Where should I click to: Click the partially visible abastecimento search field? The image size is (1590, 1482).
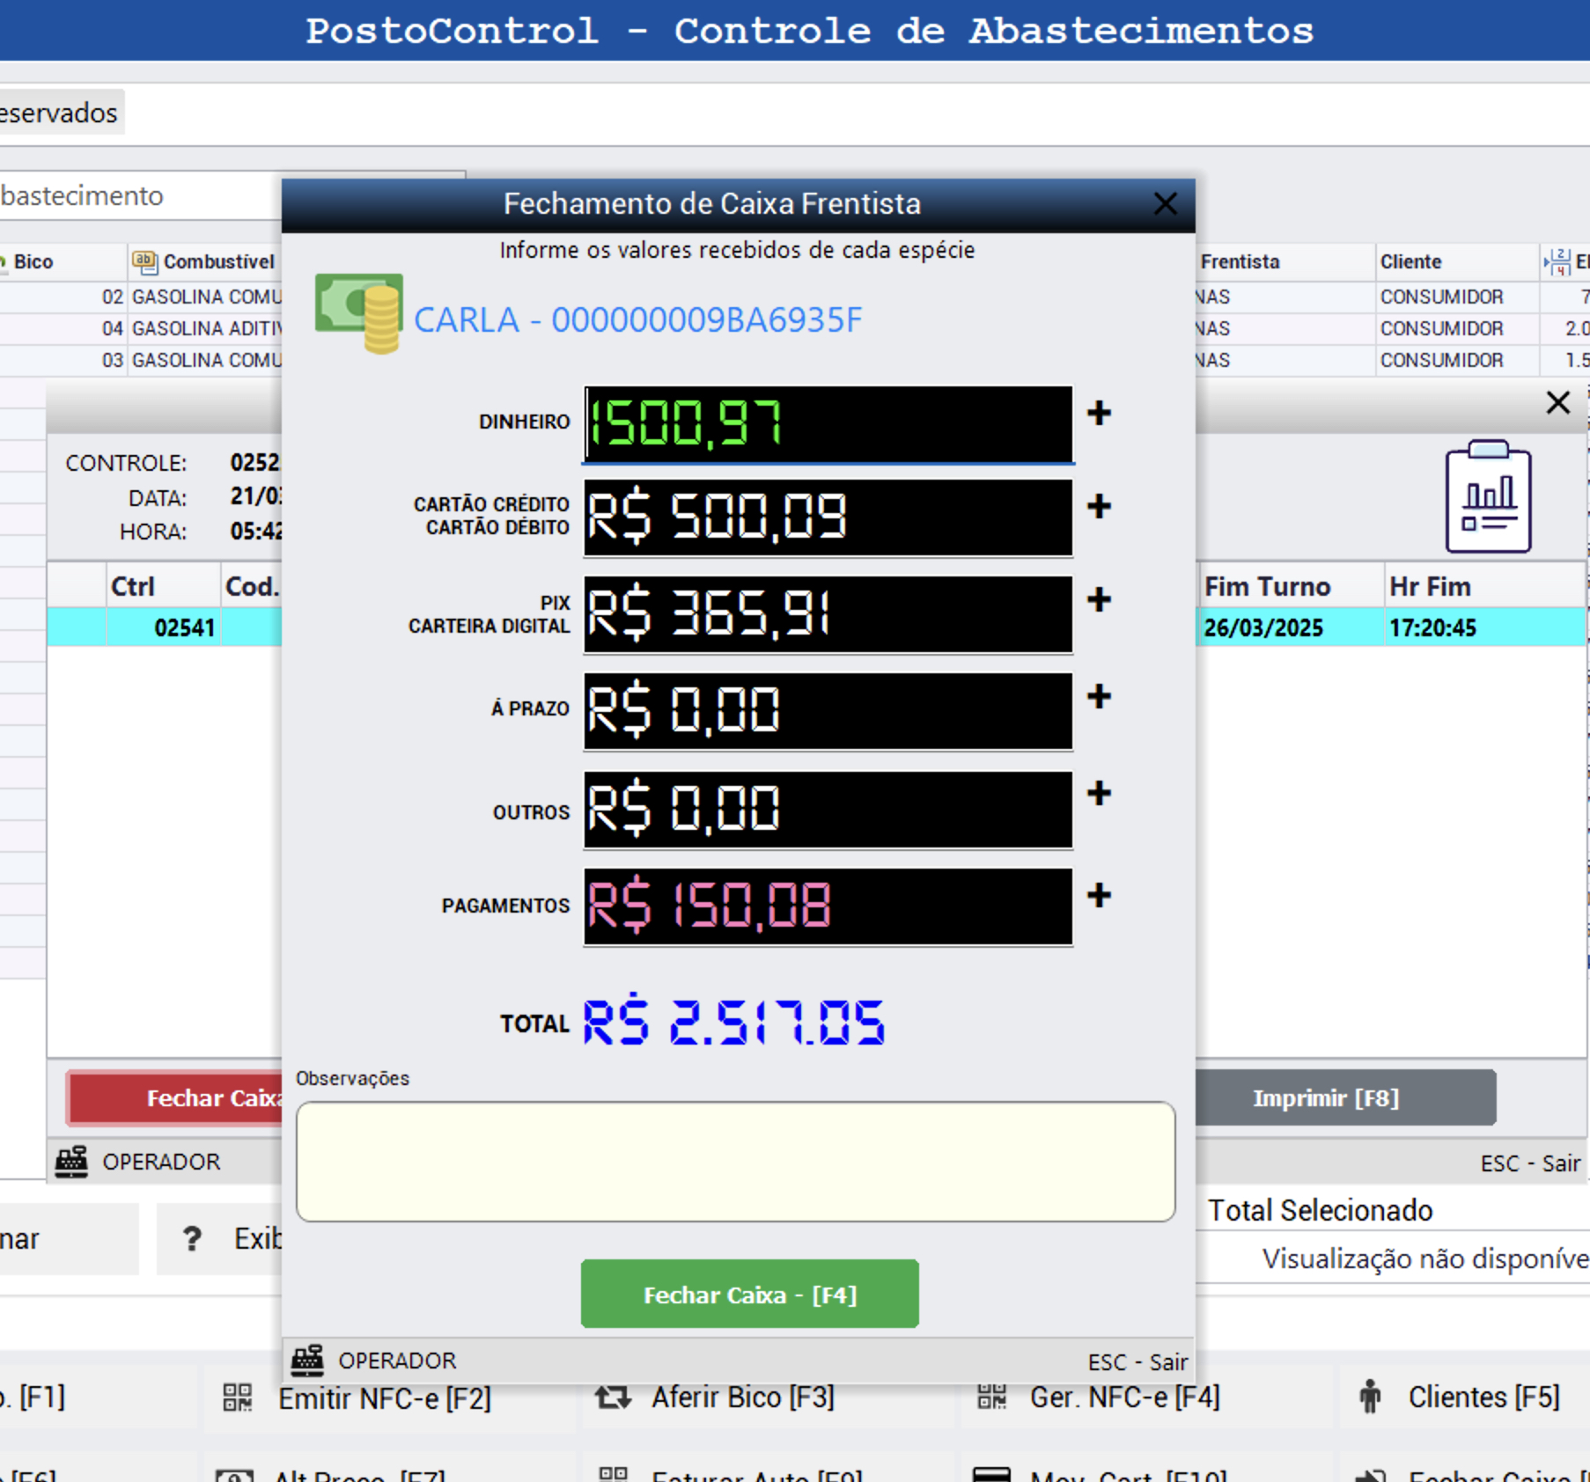click(x=139, y=195)
